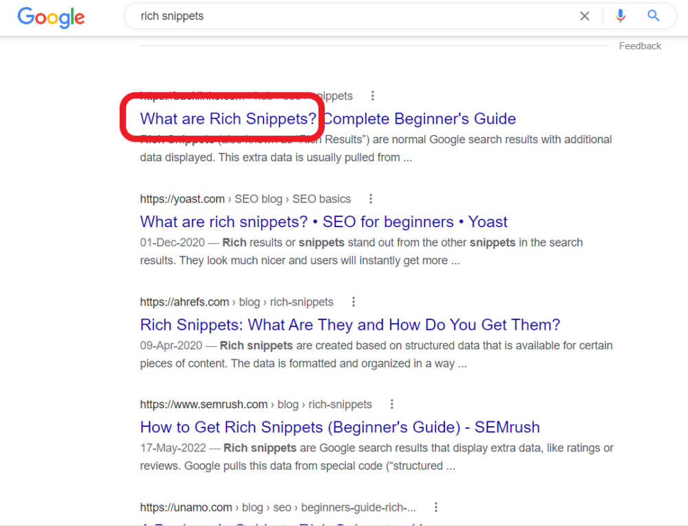Run the search via the magnifying glass icon
This screenshot has height=526, width=688.
coord(652,16)
